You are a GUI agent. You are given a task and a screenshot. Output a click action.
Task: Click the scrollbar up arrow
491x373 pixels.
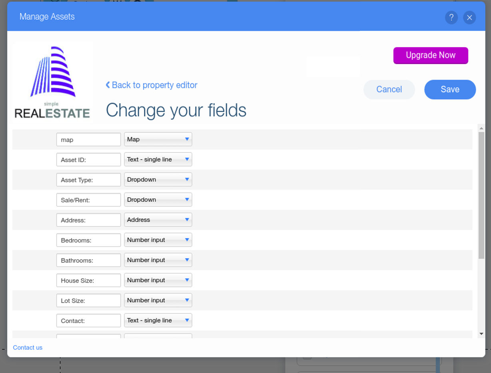click(481, 128)
